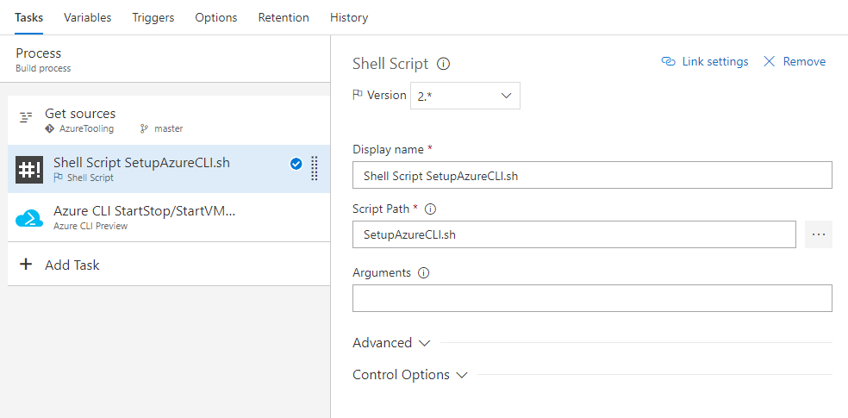
Task: Click the Arguments info icon
Action: point(423,272)
